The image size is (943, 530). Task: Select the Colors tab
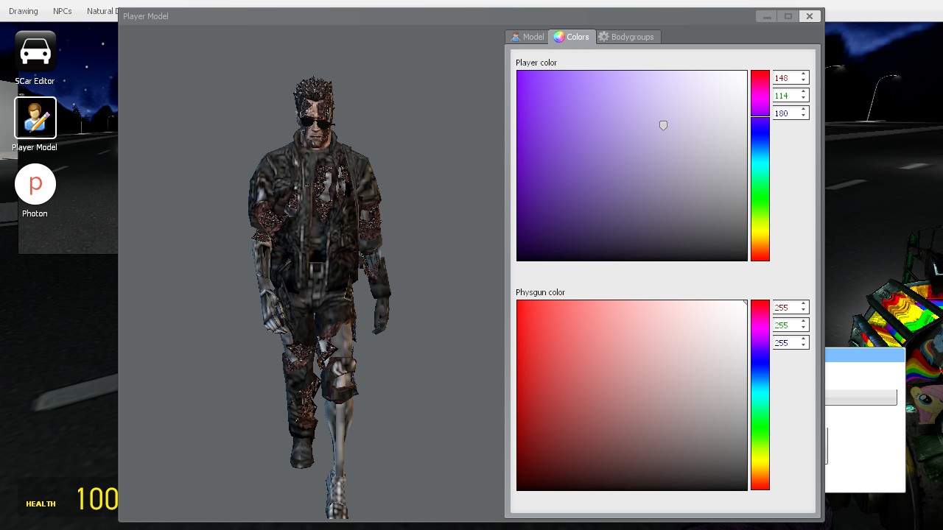tap(572, 37)
